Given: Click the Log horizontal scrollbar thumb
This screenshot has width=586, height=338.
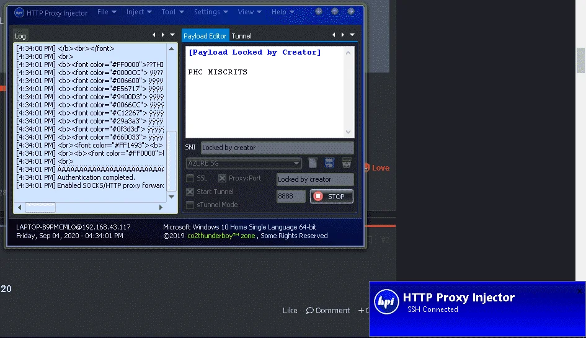Looking at the screenshot, I should (x=40, y=207).
